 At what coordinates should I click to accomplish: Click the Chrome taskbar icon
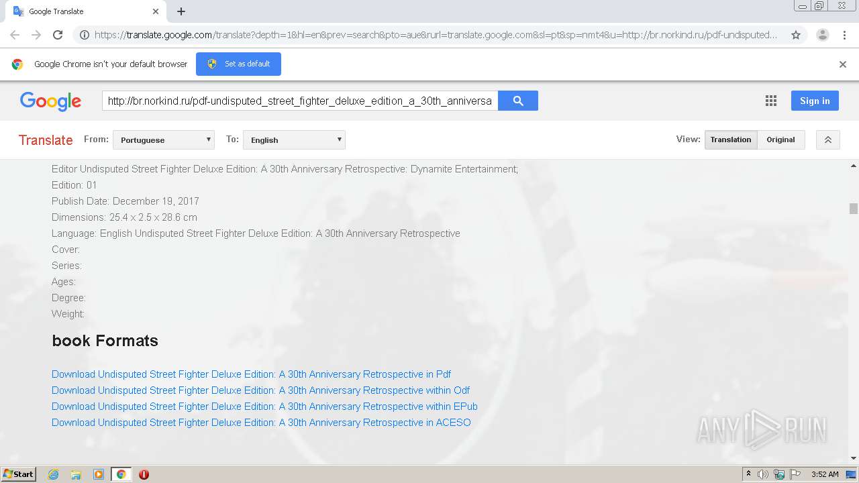click(121, 474)
